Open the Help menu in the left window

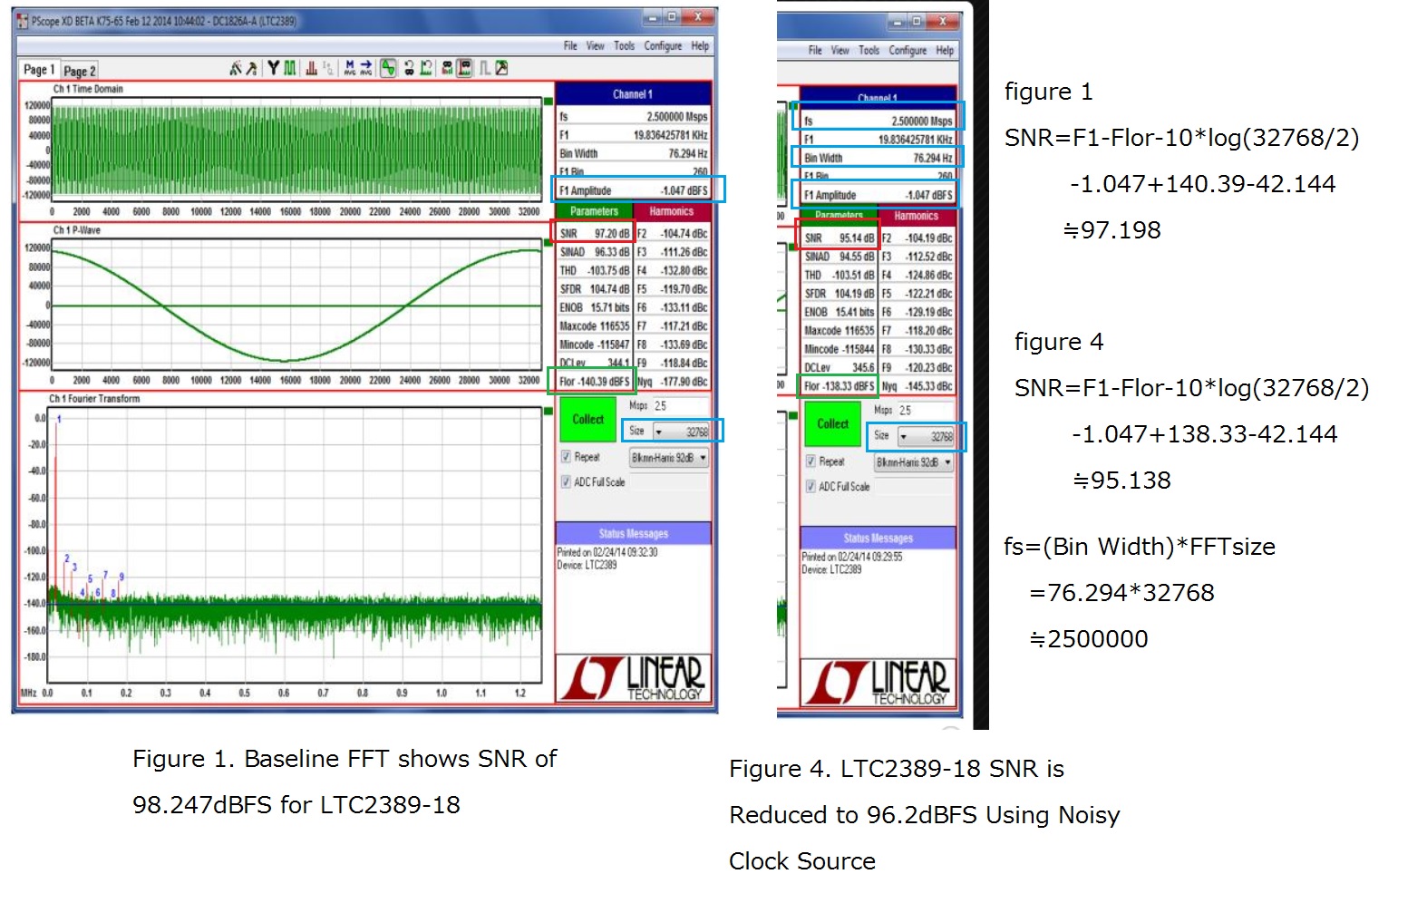point(700,45)
